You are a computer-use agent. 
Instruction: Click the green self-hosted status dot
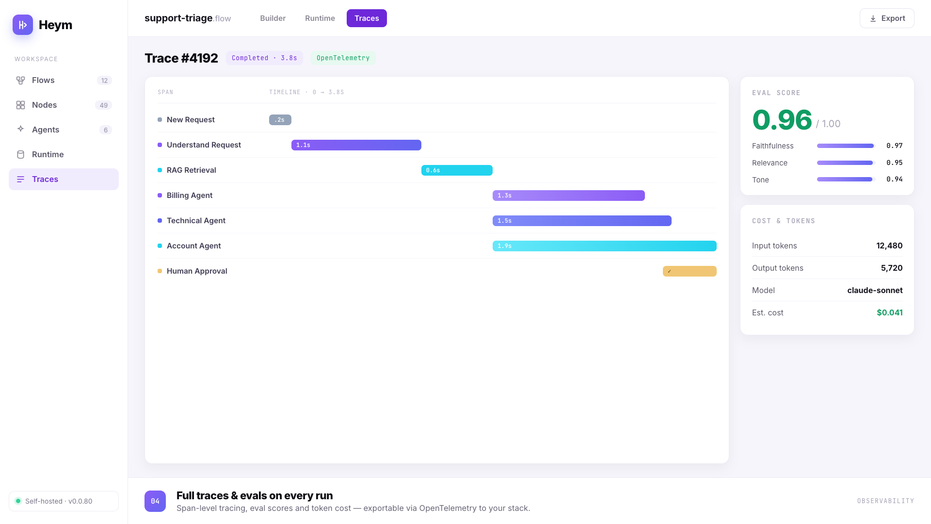[x=18, y=501]
